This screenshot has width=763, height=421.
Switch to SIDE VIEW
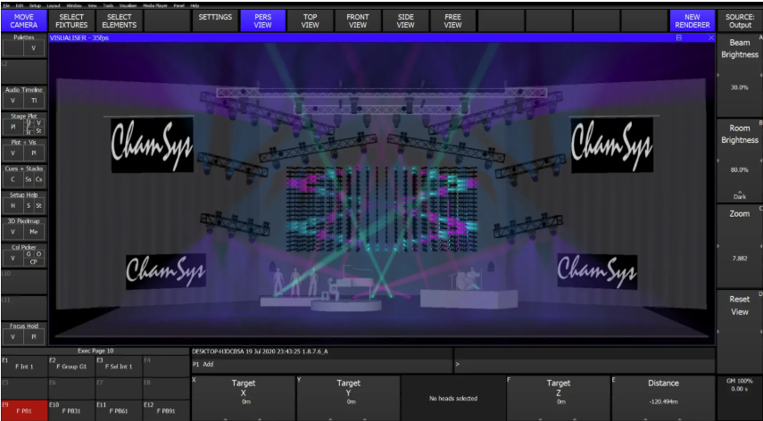click(x=405, y=21)
